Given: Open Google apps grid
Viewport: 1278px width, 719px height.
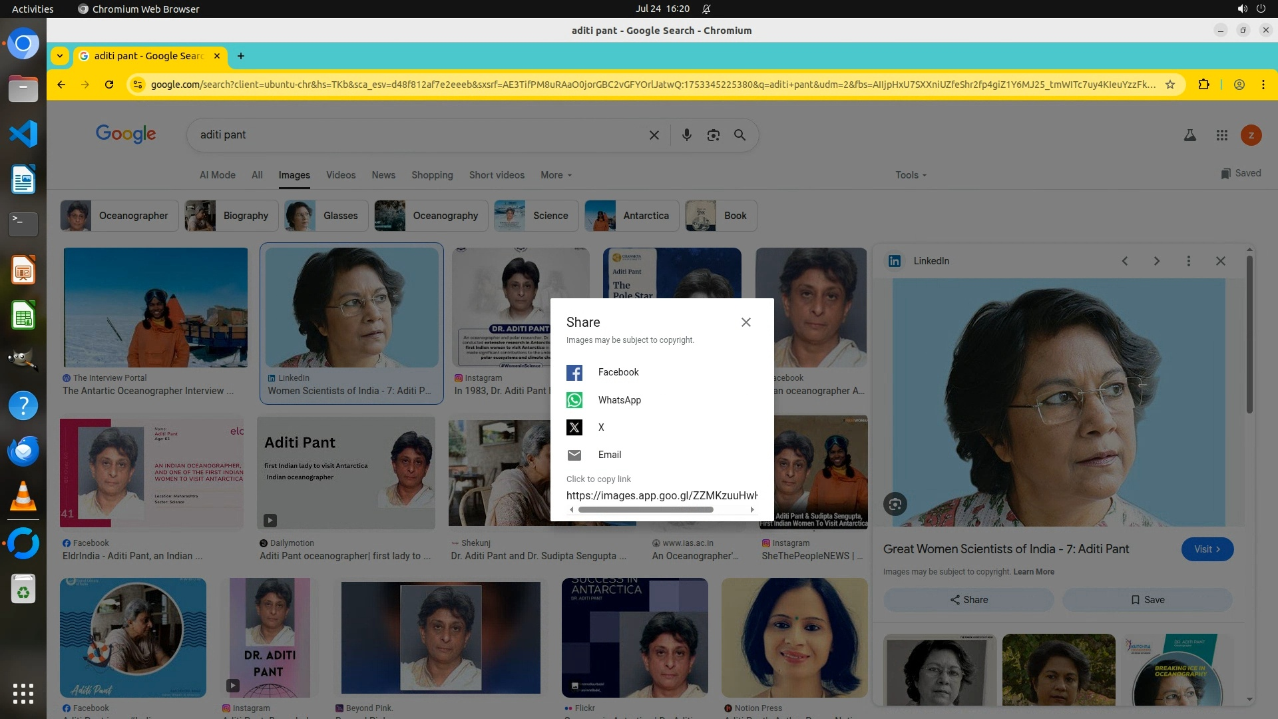Looking at the screenshot, I should pyautogui.click(x=1221, y=135).
